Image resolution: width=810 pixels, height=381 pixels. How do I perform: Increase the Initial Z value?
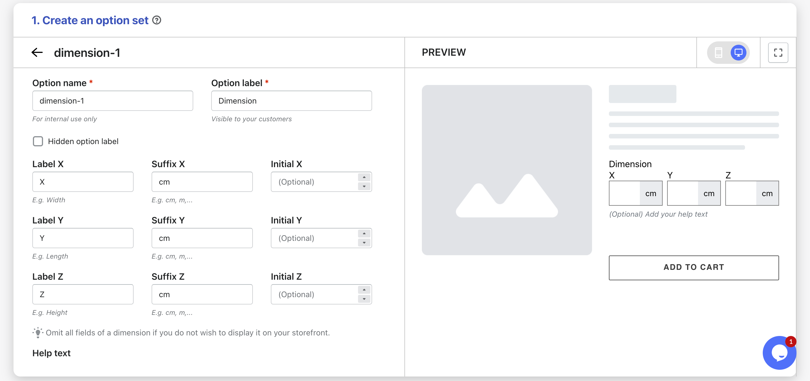pos(364,290)
